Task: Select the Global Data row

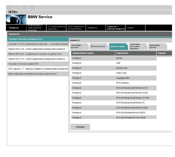Action: click(x=114, y=73)
